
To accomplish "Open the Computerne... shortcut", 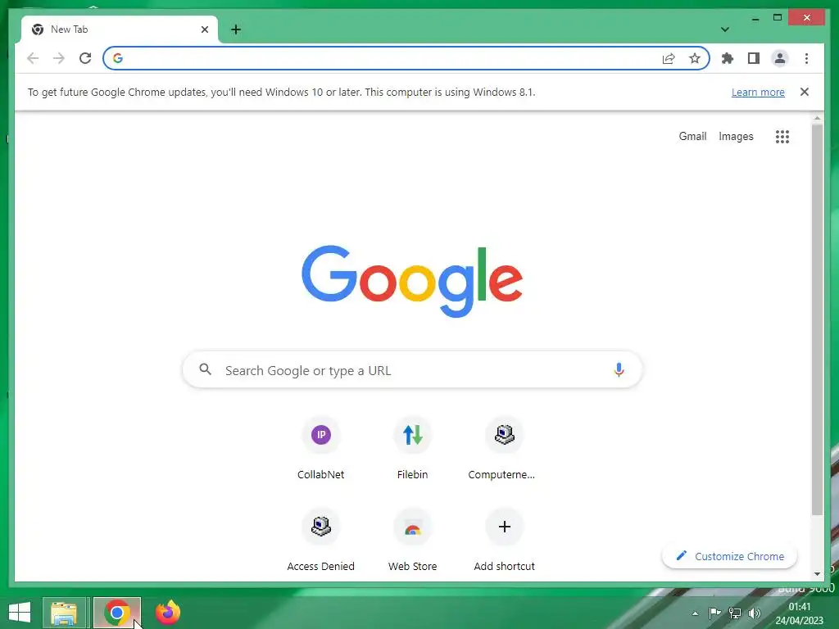I will point(504,448).
